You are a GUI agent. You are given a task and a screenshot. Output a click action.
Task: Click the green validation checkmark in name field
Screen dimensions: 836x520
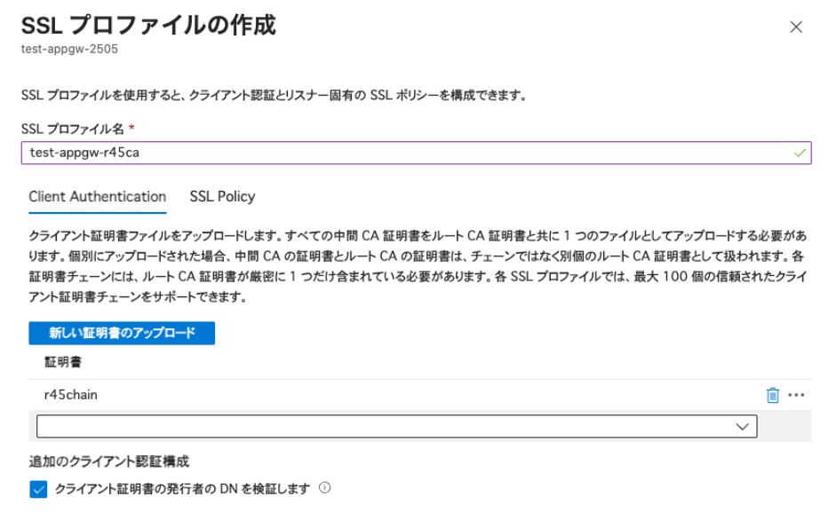(800, 153)
